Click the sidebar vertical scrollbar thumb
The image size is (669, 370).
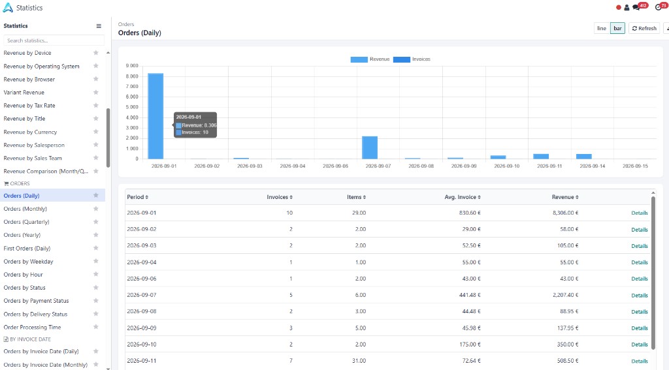[108, 138]
